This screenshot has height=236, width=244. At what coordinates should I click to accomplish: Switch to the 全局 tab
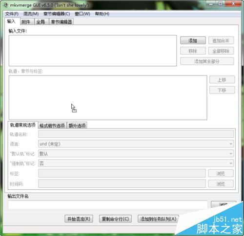[x=41, y=22]
